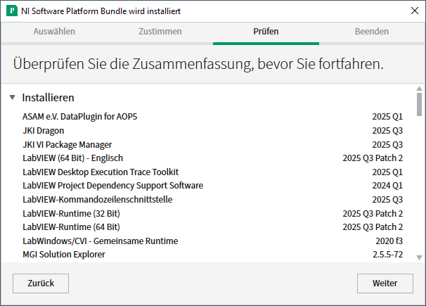Click the vertical scrollbar thumb
This screenshot has height=306, width=426.
click(420, 106)
